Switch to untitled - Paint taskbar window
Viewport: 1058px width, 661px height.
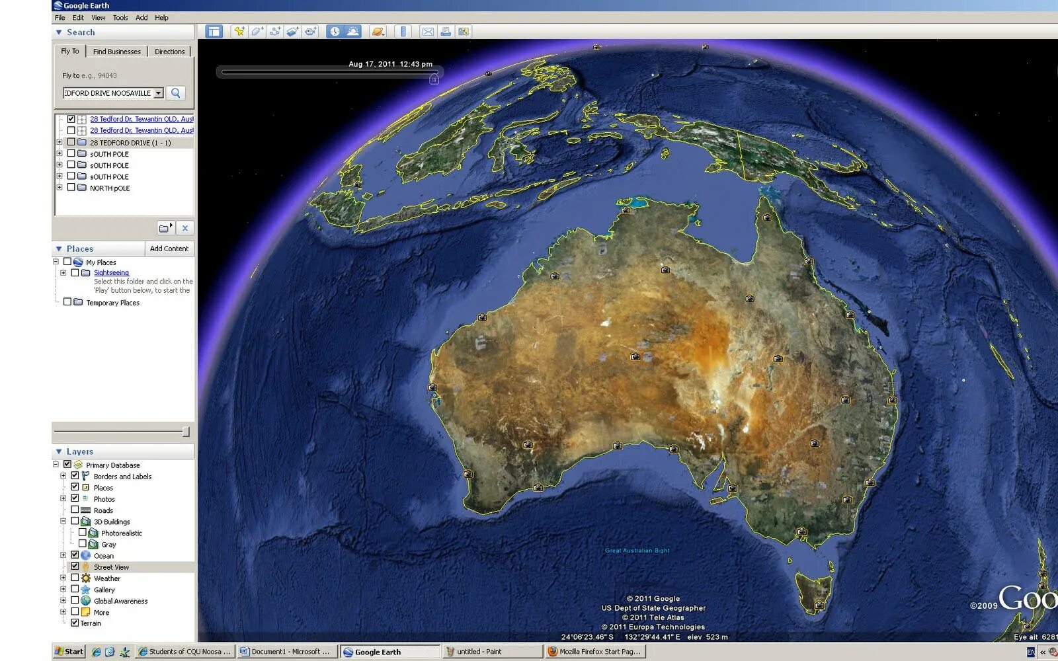coord(492,652)
